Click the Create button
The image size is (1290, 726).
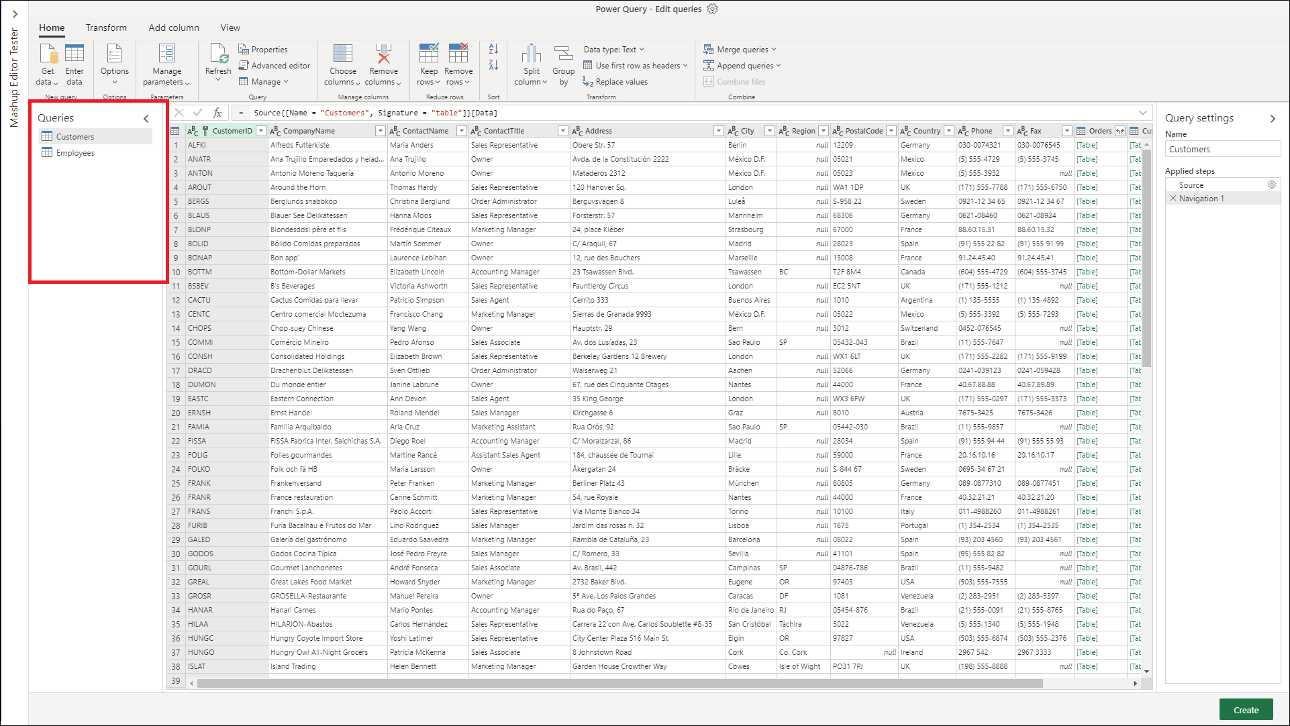pos(1246,709)
